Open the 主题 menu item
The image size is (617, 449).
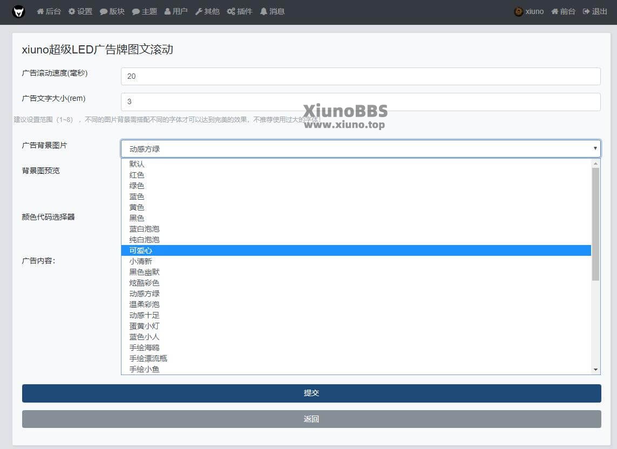tap(145, 11)
